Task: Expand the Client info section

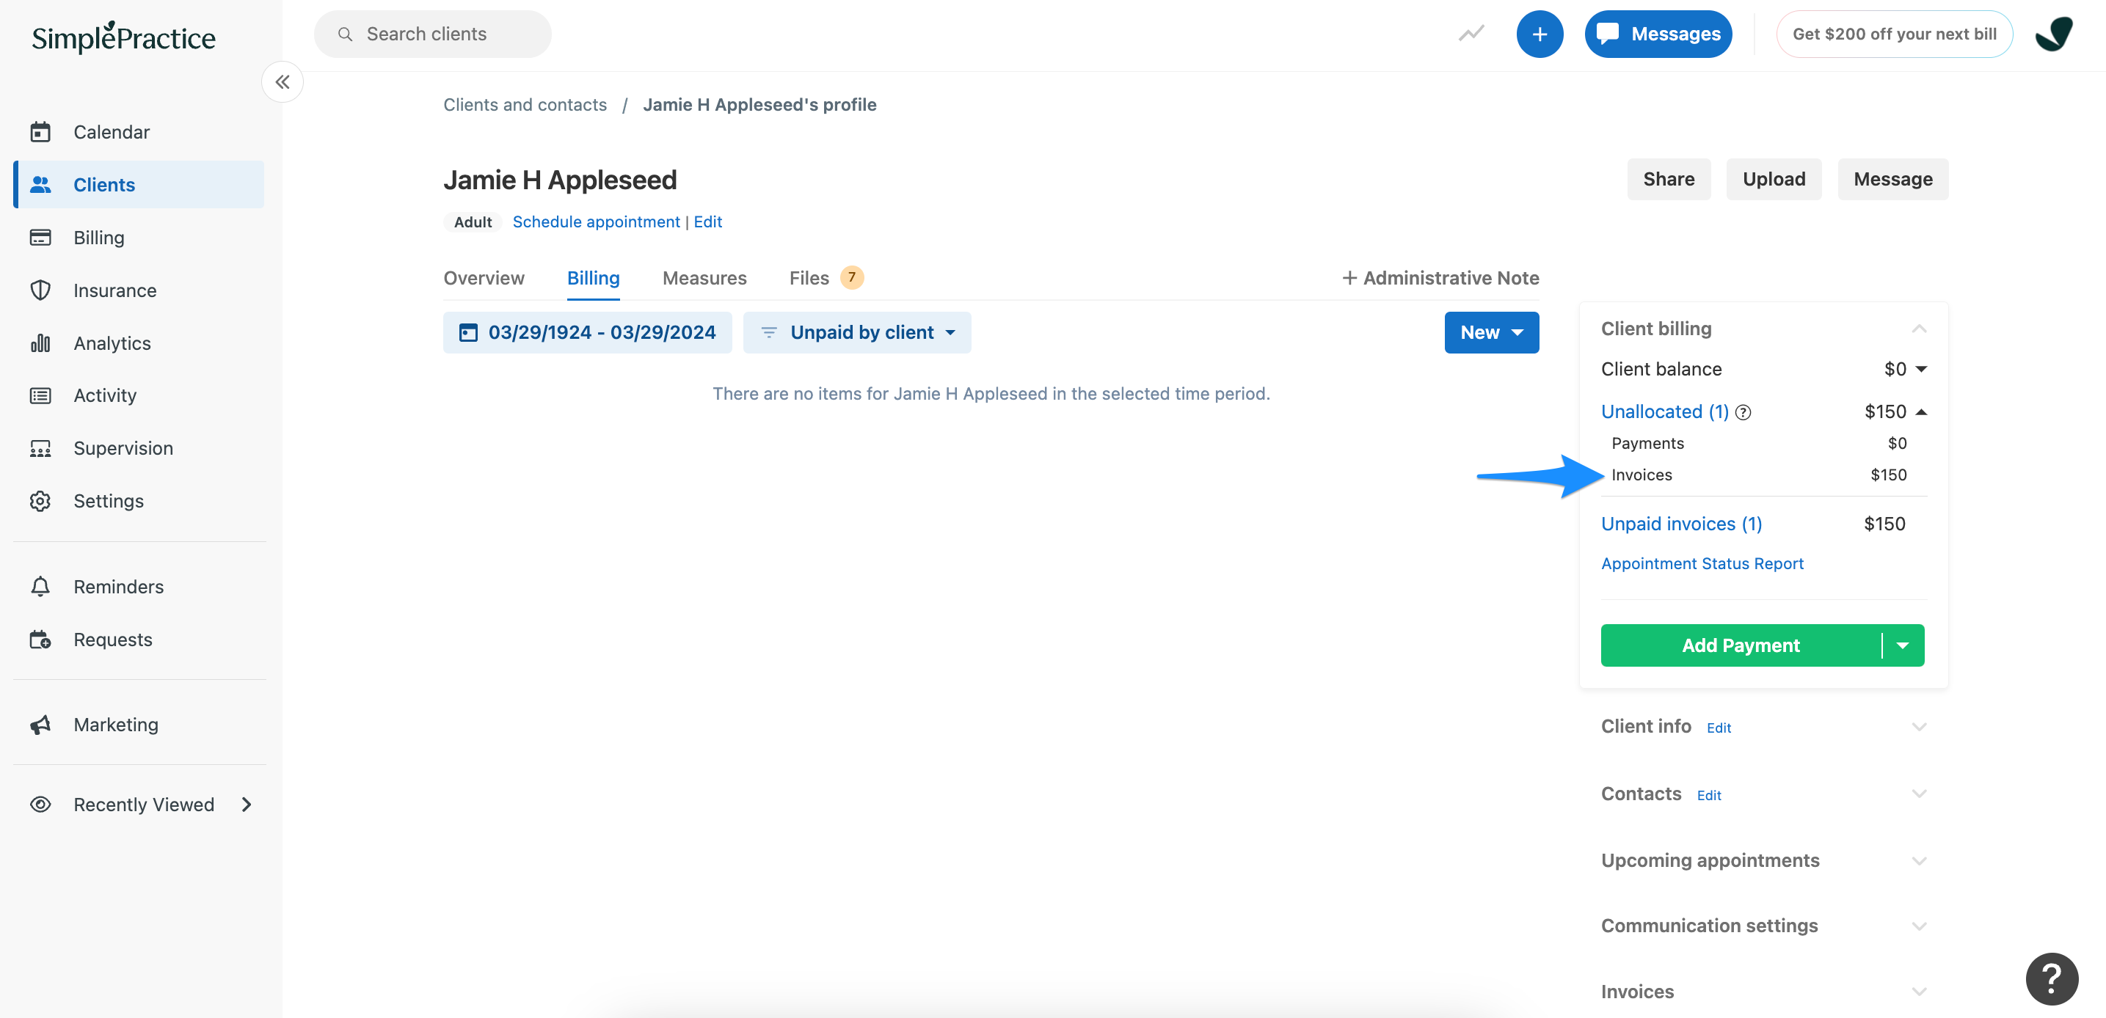Action: (x=1919, y=727)
